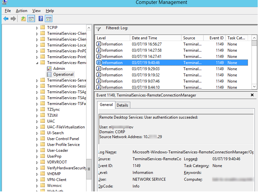The width and height of the screenshot is (260, 195).
Task: Sort by the Task Category column header
Action: (x=237, y=38)
